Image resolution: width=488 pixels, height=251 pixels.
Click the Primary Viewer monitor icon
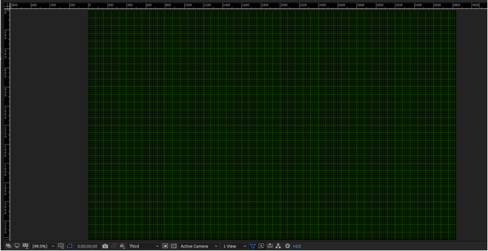17,246
